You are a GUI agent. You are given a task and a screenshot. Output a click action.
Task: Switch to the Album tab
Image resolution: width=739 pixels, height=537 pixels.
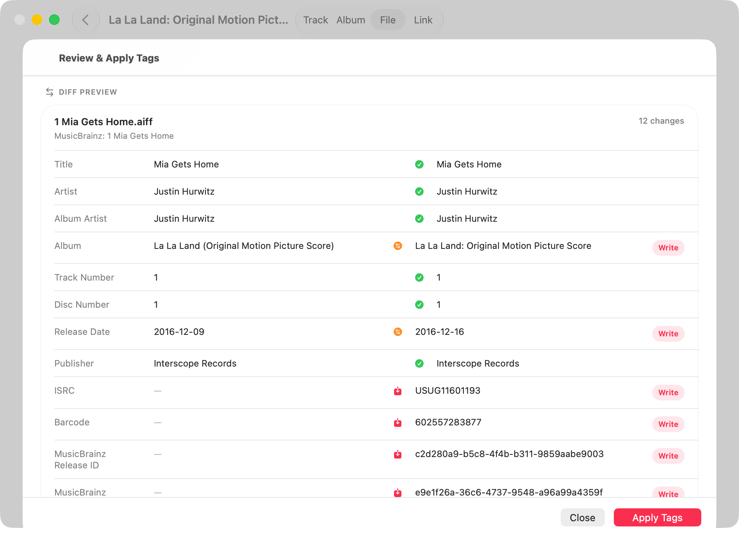(x=351, y=20)
